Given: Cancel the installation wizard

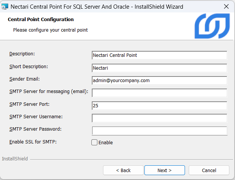Looking at the screenshot, I should pyautogui.click(x=209, y=170).
